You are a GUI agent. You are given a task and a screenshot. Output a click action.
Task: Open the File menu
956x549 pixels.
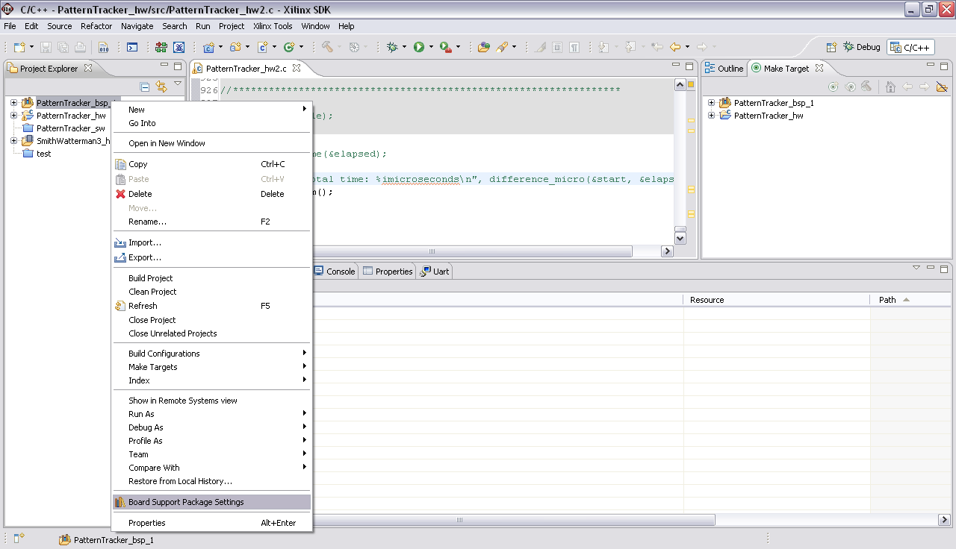click(10, 26)
